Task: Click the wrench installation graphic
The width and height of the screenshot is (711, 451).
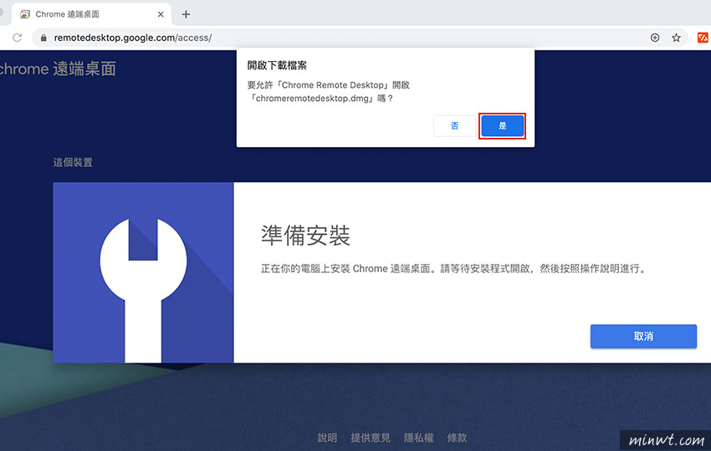Action: [x=143, y=272]
